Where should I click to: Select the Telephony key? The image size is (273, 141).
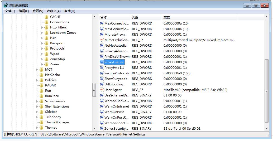[x=53, y=117]
